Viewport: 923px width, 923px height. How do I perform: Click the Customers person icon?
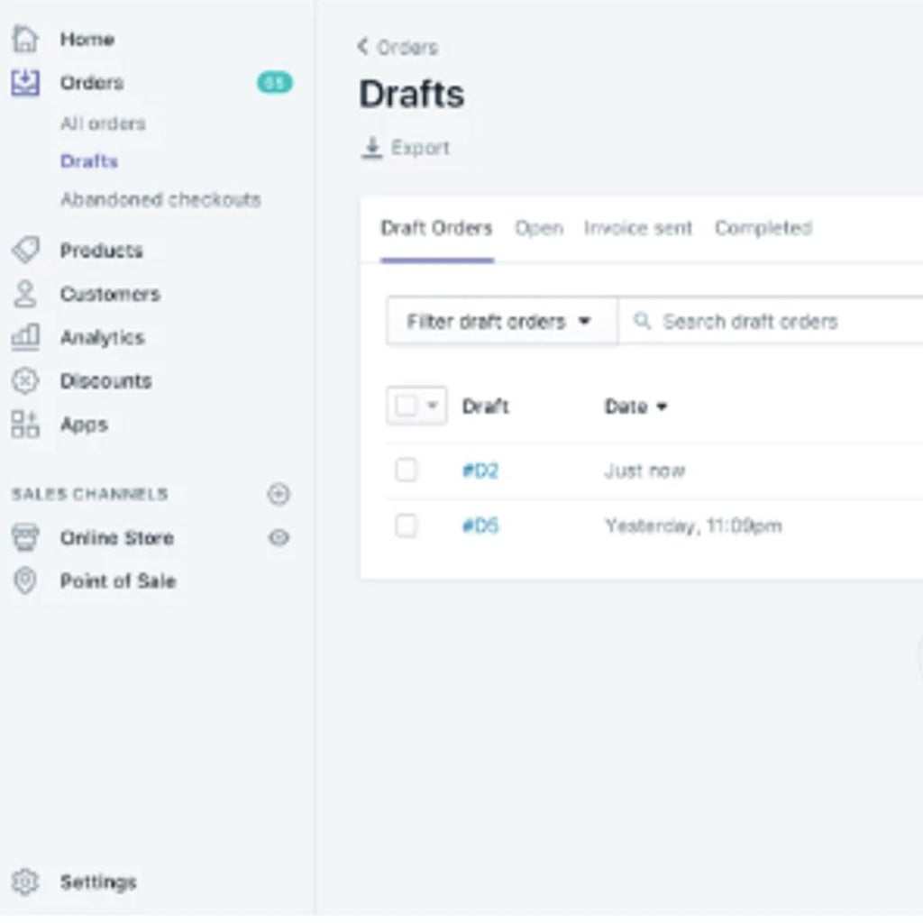(26, 294)
